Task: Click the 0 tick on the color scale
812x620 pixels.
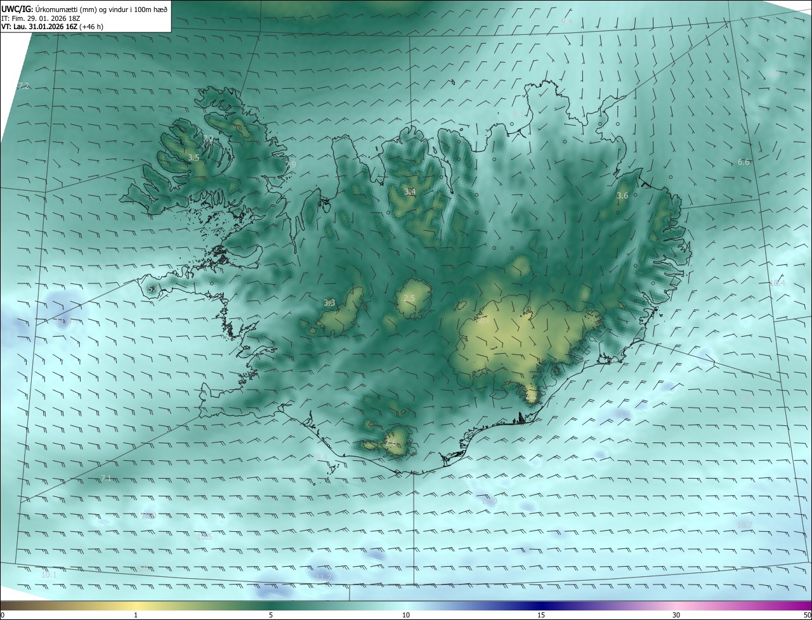Action: [x=3, y=616]
